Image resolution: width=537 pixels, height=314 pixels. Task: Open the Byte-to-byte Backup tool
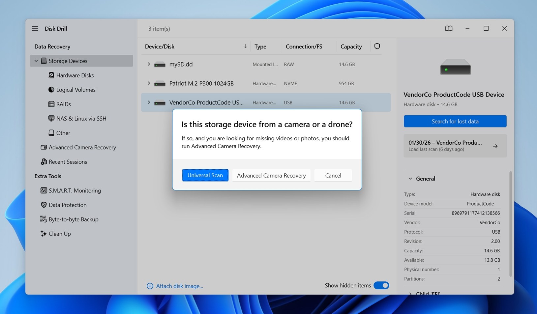click(73, 219)
